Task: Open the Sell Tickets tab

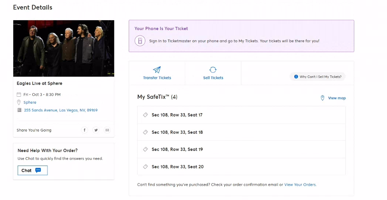Action: (213, 73)
